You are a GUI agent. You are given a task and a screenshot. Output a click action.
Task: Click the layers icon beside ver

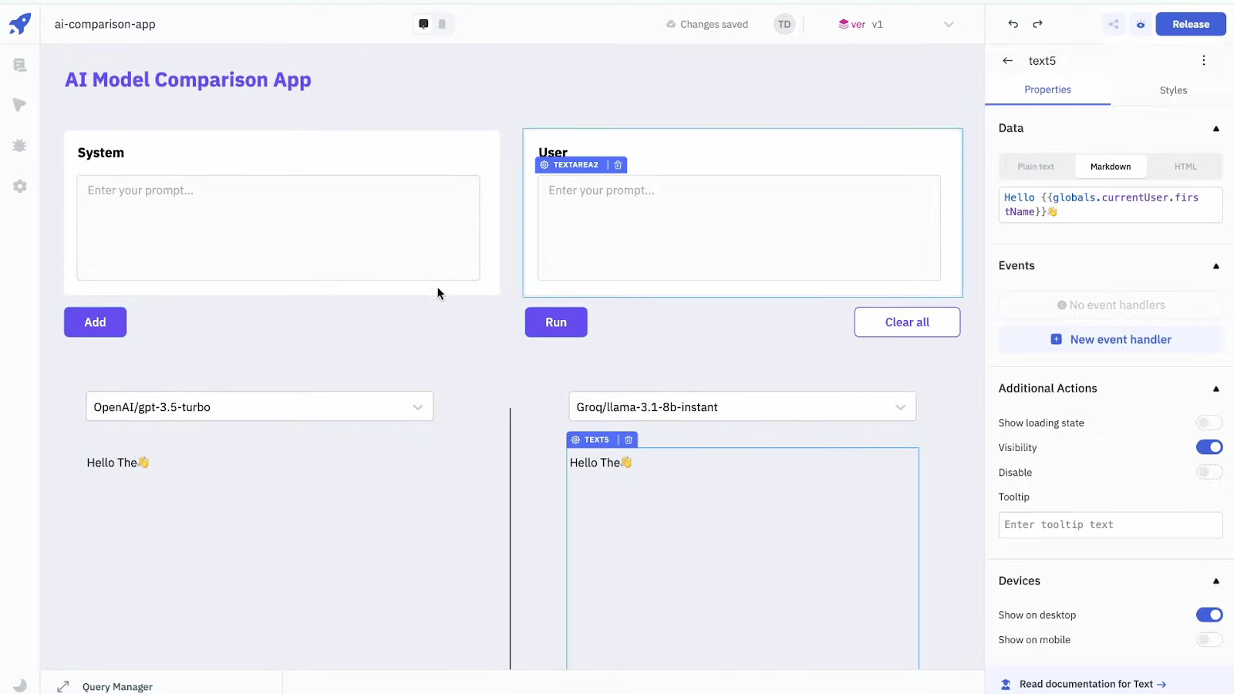[x=843, y=24]
